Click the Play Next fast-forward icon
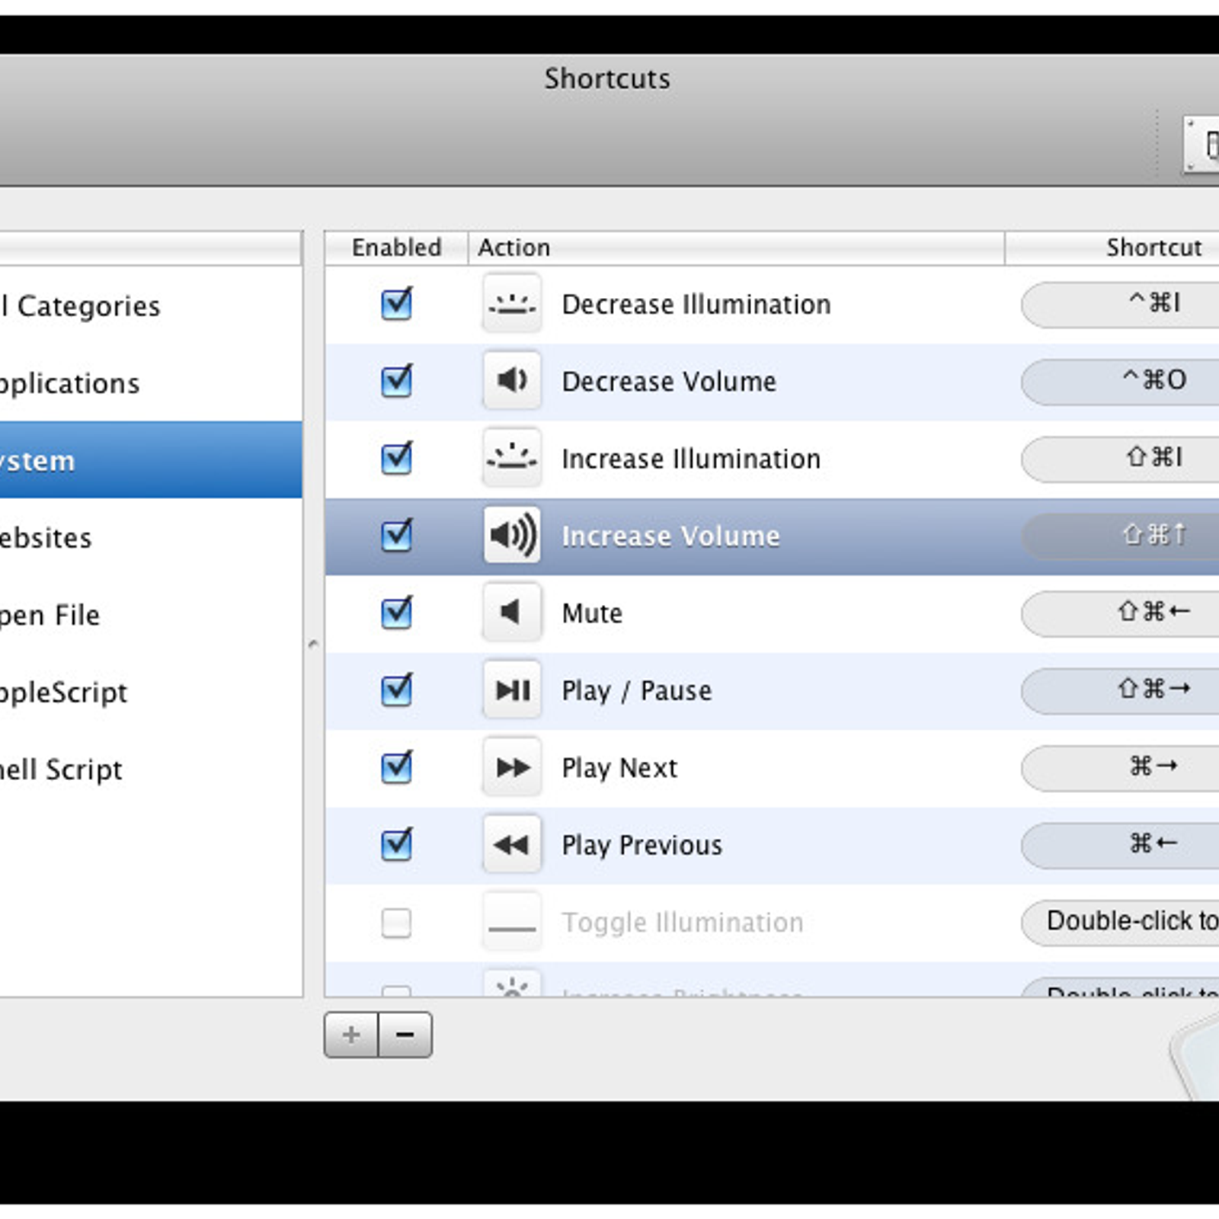Viewport: 1219px width, 1219px height. [512, 767]
